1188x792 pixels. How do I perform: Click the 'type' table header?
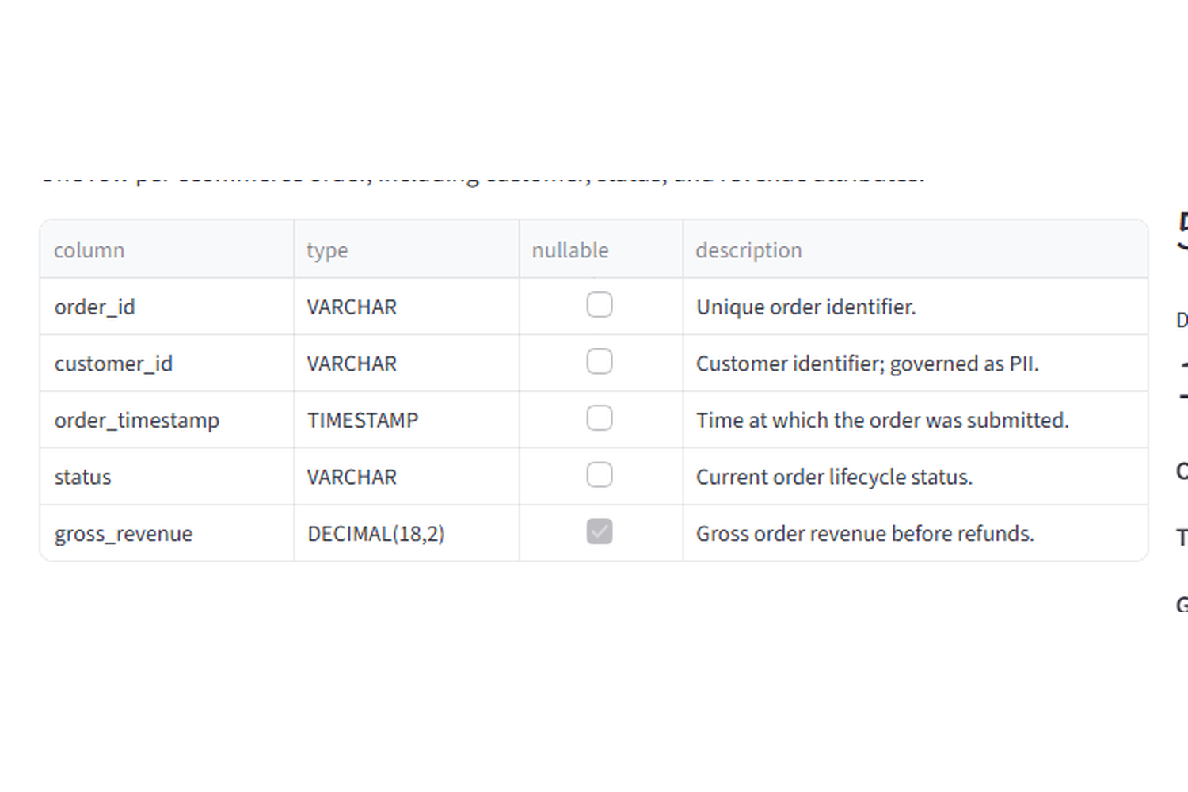[406, 249]
